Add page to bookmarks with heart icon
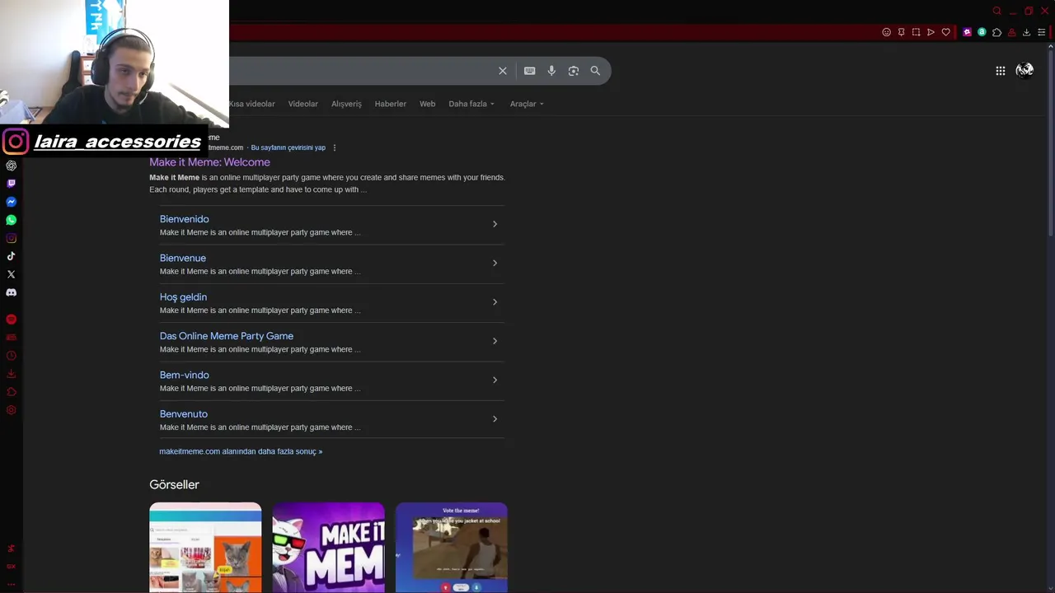Image resolution: width=1055 pixels, height=593 pixels. pos(945,32)
